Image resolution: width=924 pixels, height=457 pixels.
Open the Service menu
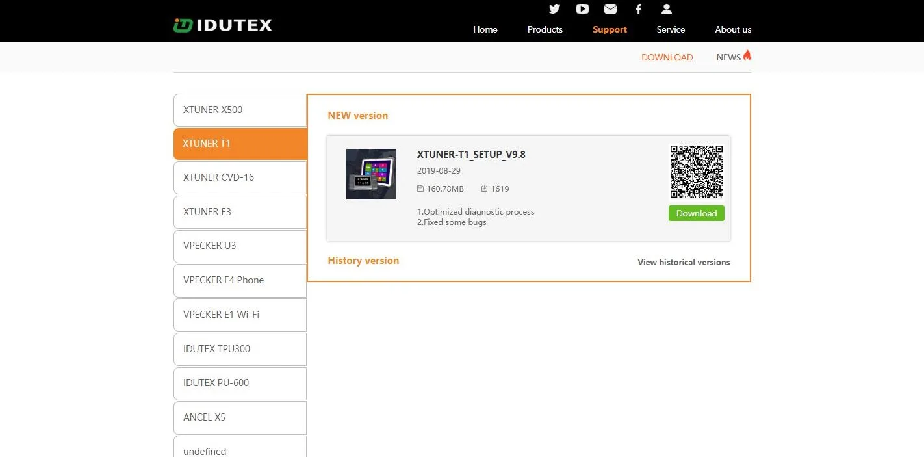coord(671,29)
